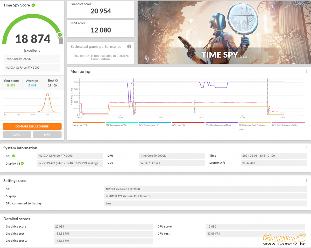Toggle the GPU Memory Clock Frequency legend series
This screenshot has width=311, height=248.
255,126
